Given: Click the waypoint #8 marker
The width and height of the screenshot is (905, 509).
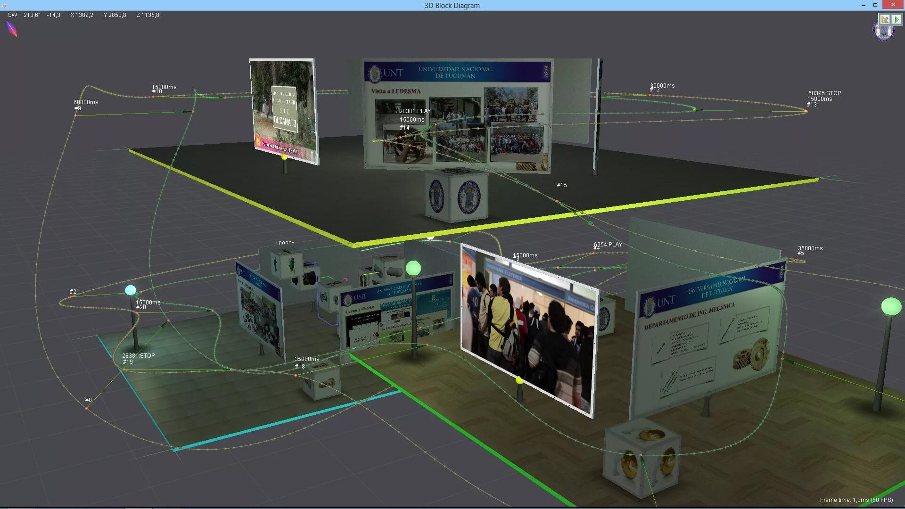Looking at the screenshot, I should point(87,408).
